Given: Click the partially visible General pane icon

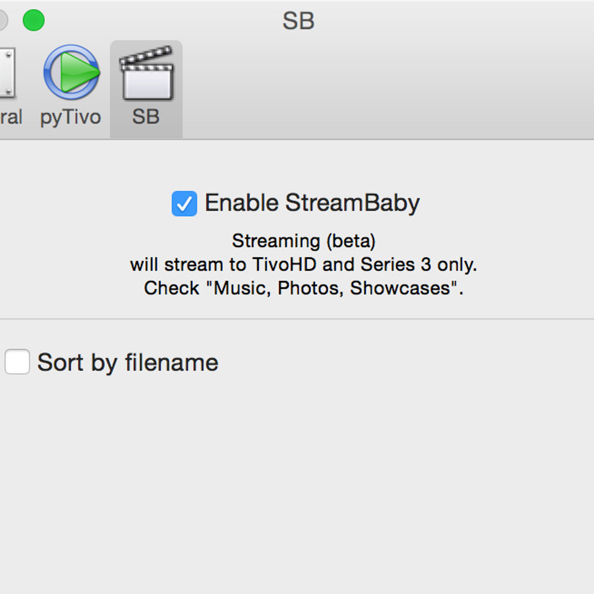Looking at the screenshot, I should coord(7,73).
